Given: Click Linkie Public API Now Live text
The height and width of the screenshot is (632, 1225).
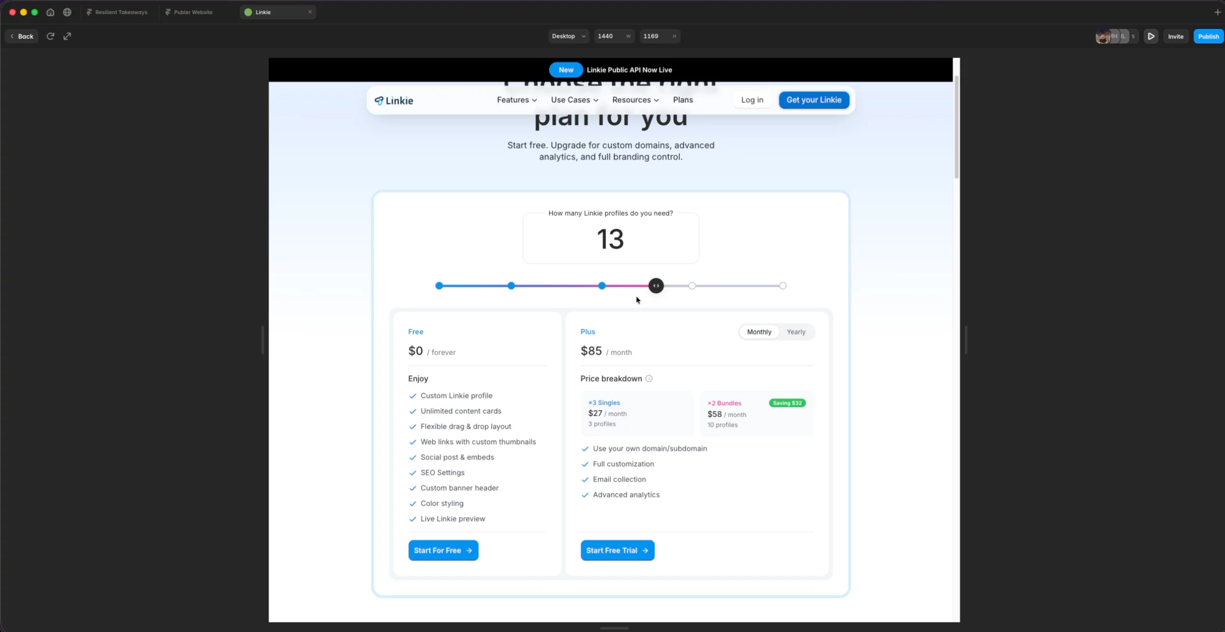Looking at the screenshot, I should [x=629, y=70].
